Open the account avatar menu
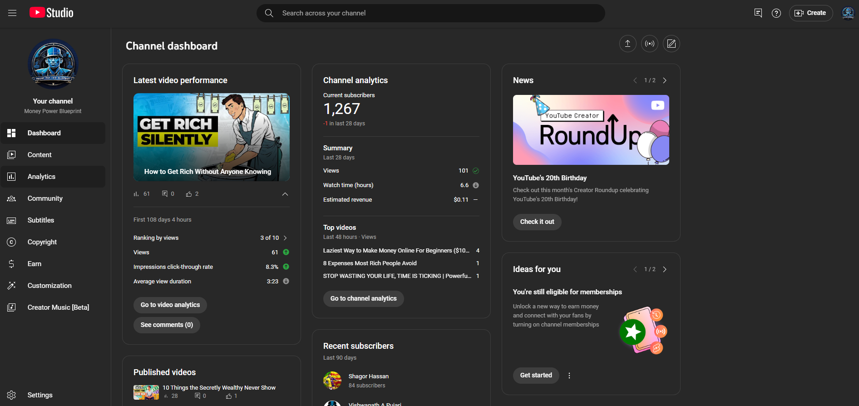Viewport: 859px width, 406px height. pyautogui.click(x=848, y=13)
